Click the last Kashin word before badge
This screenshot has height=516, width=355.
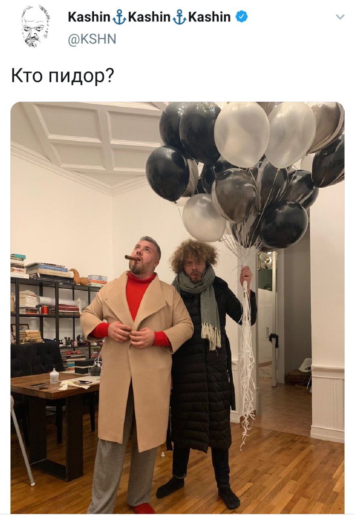pos(209,17)
